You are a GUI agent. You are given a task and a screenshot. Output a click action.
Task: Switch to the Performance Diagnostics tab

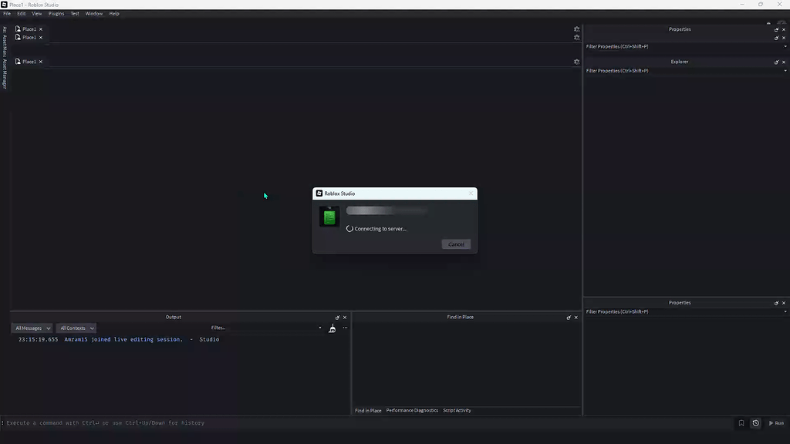point(412,411)
